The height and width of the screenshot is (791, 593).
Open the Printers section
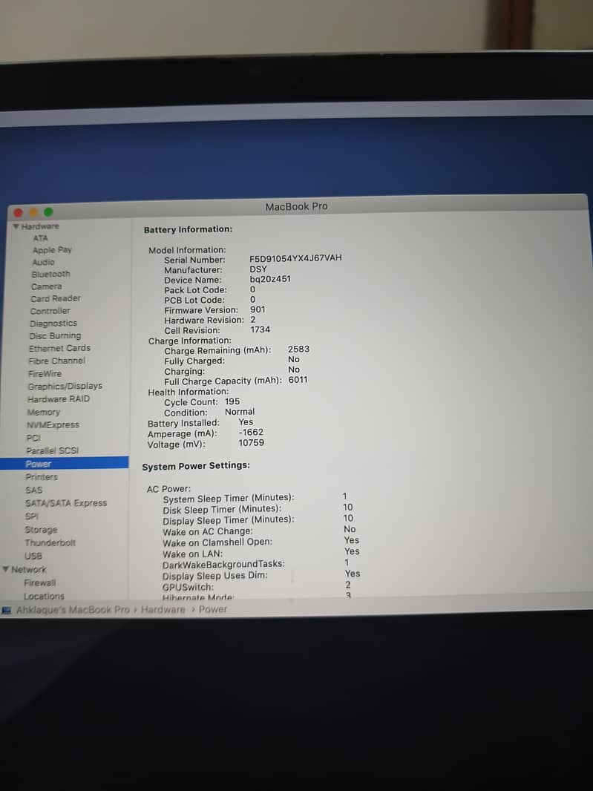42,476
